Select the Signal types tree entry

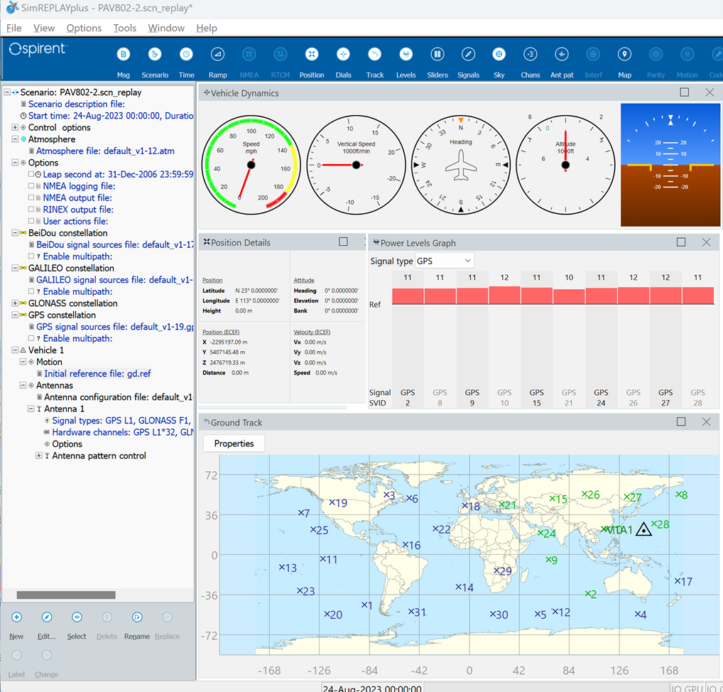pos(121,421)
